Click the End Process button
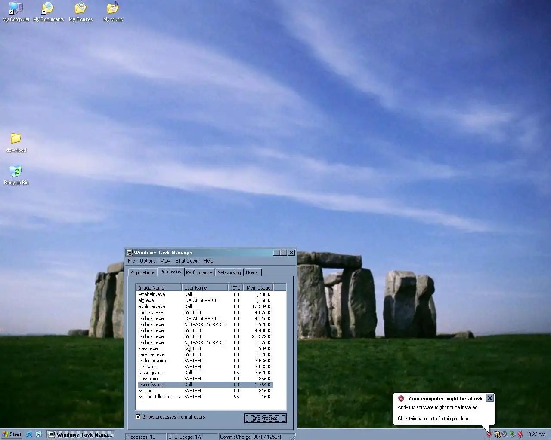Viewport: 551px width, 440px height. 265,418
